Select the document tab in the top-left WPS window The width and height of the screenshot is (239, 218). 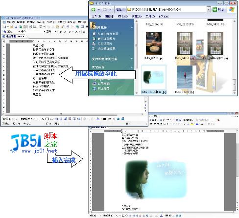[x=14, y=36]
